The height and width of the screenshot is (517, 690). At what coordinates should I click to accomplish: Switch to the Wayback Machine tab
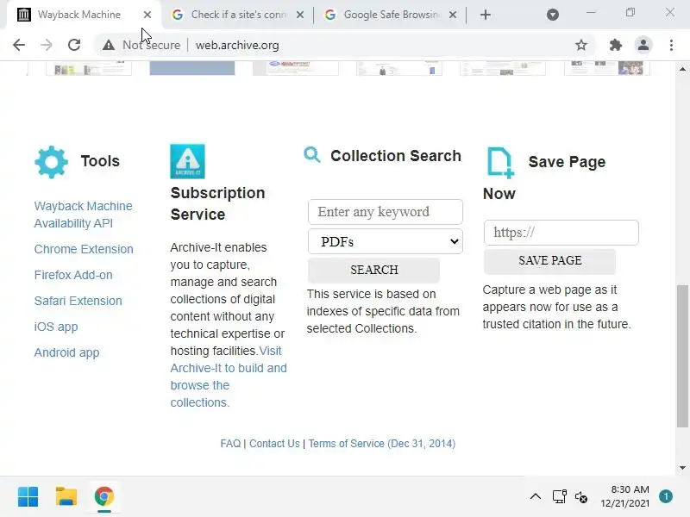coord(79,15)
